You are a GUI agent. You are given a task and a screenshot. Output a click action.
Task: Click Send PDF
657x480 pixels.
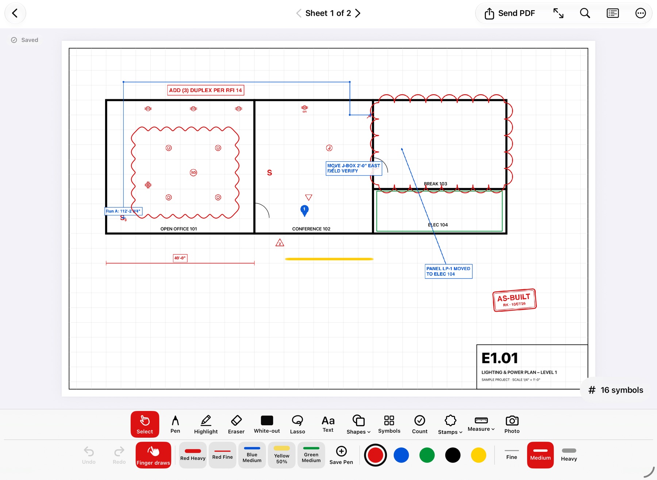click(510, 14)
